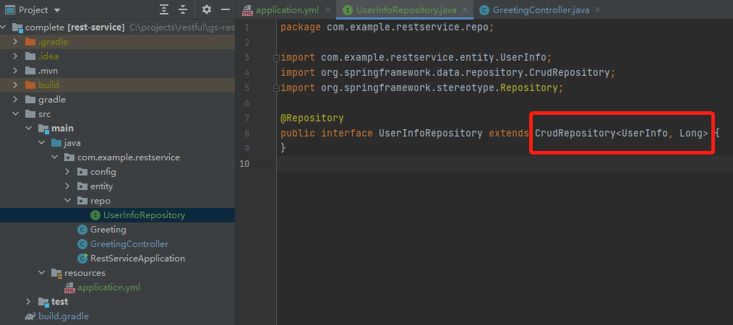Click CrudRepository in the extends clause
Viewport: 733px width, 325px height.
[575, 133]
